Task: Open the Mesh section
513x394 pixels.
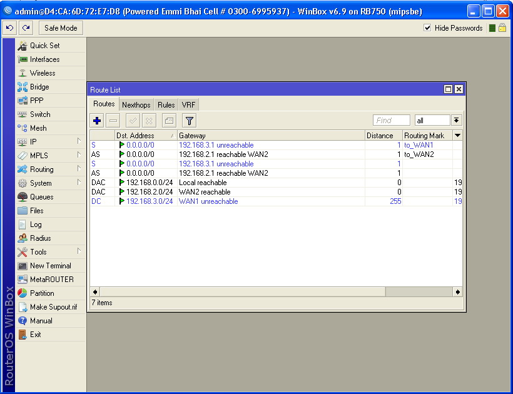Action: pyautogui.click(x=51, y=128)
